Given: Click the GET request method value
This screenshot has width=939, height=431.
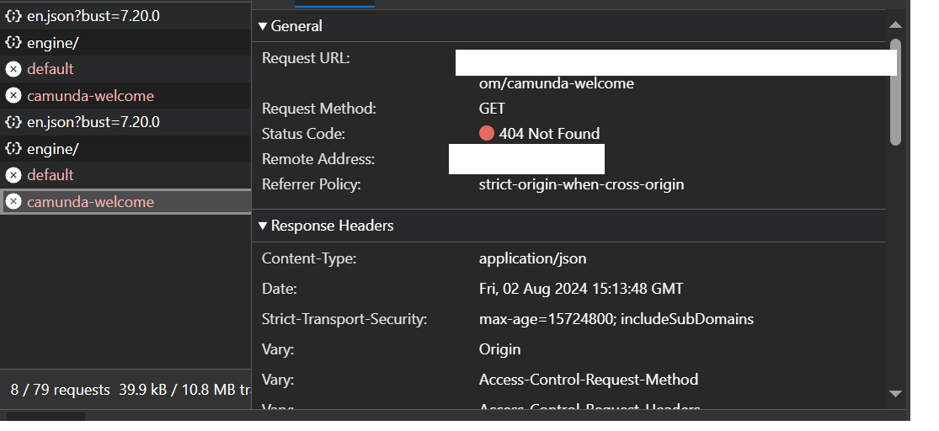Looking at the screenshot, I should click(x=492, y=109).
